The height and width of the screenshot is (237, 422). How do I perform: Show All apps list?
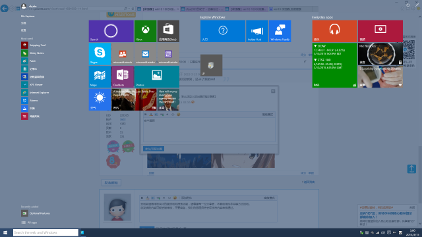click(29, 223)
